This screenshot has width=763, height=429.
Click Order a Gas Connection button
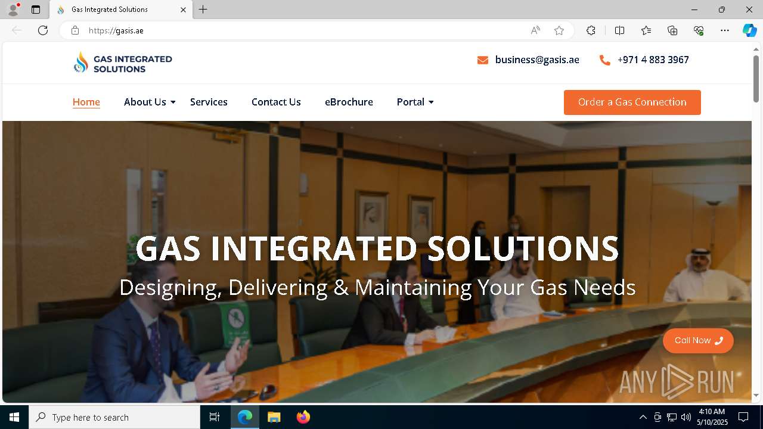point(632,102)
